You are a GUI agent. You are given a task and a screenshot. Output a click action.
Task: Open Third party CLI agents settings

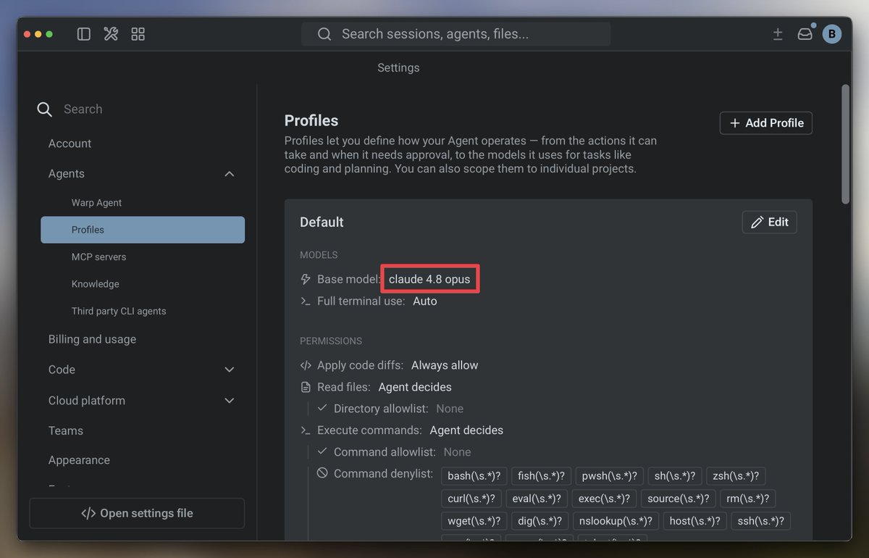(x=119, y=312)
